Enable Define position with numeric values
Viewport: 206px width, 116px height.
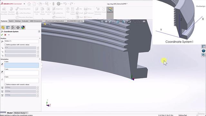[5, 45]
